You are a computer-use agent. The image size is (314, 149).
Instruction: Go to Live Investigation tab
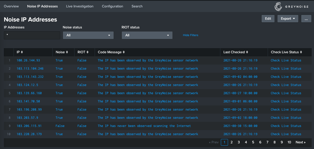80,6
